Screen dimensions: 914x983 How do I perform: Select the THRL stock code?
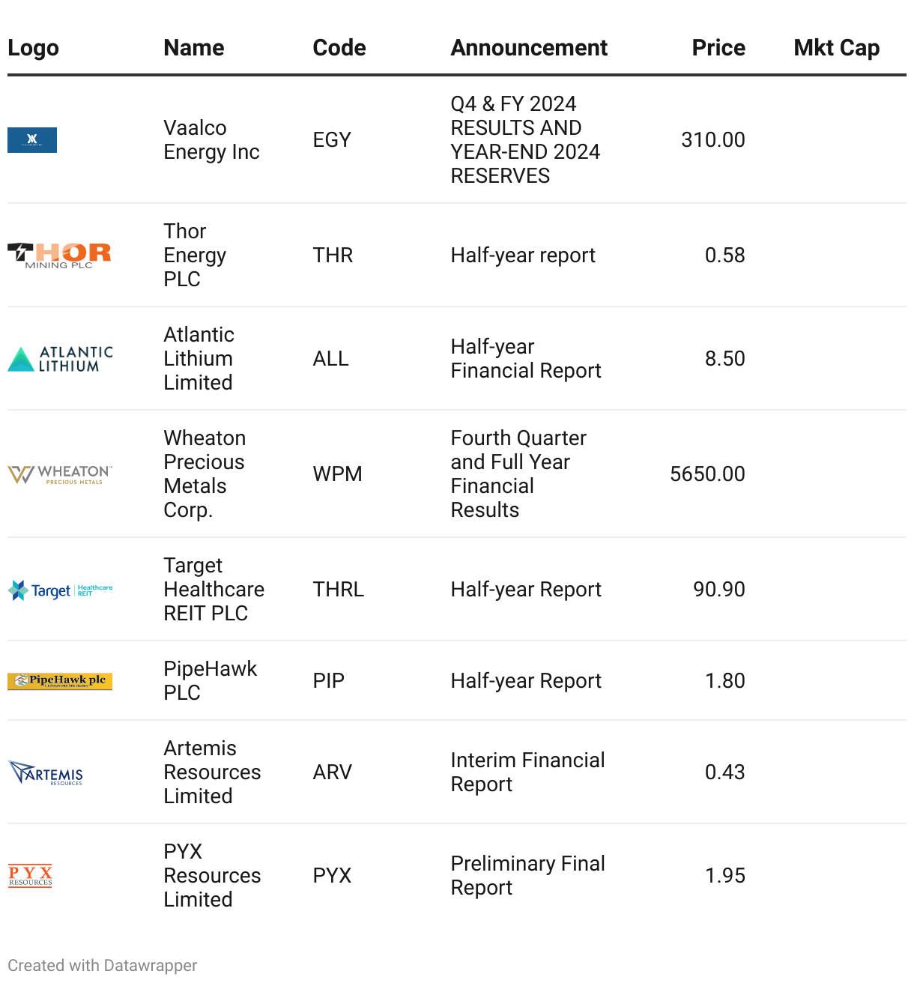pyautogui.click(x=339, y=590)
